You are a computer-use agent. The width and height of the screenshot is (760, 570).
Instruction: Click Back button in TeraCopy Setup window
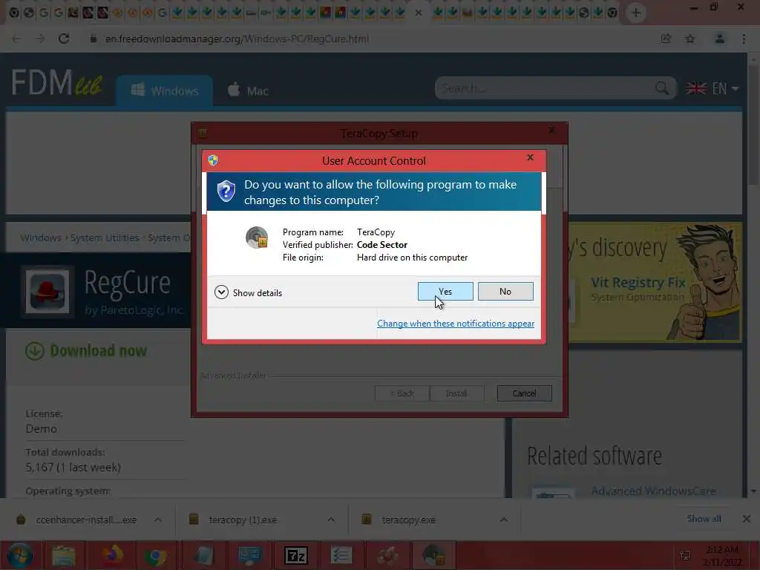[402, 393]
